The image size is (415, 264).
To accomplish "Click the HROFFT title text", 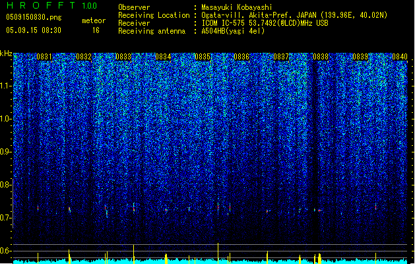I will [41, 5].
